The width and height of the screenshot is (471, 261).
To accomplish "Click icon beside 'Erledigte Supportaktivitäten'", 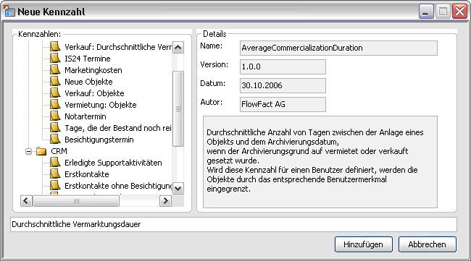I will pyautogui.click(x=55, y=163).
